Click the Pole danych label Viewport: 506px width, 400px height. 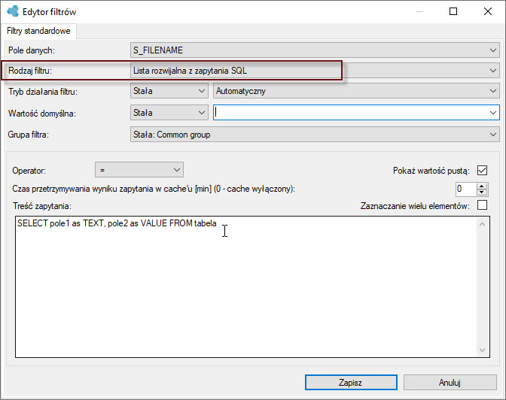[x=32, y=50]
